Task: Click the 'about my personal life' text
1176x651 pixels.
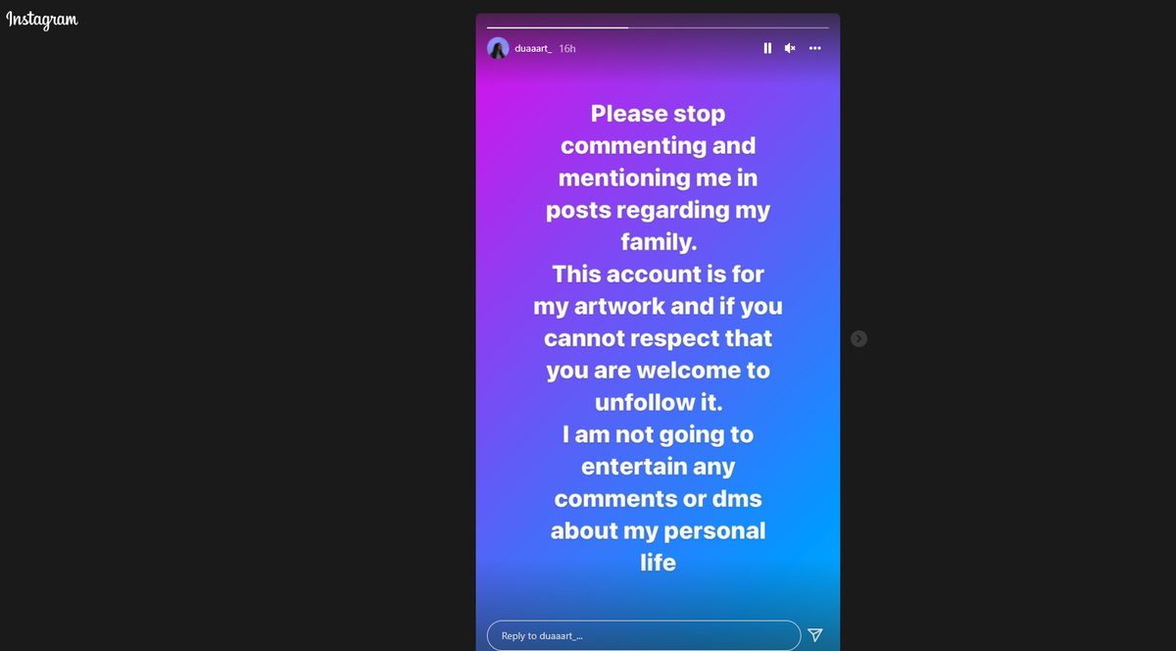Action: (658, 546)
